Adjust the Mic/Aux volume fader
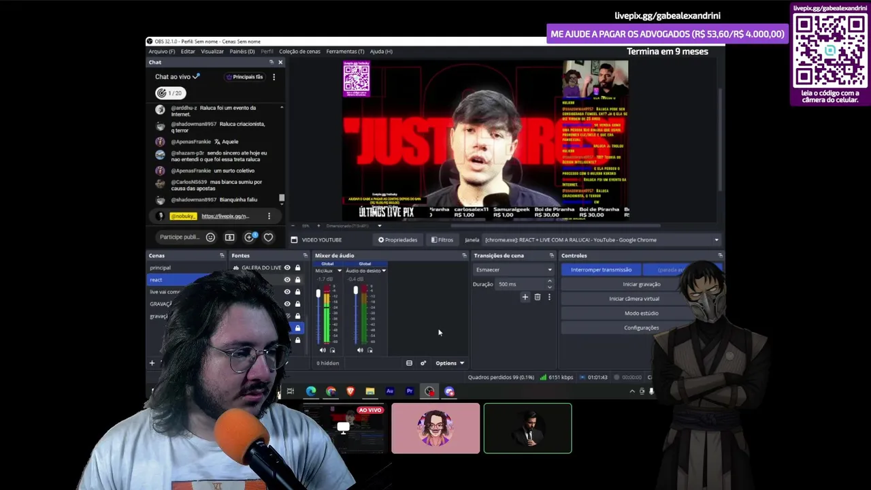This screenshot has width=871, height=490. [x=318, y=293]
